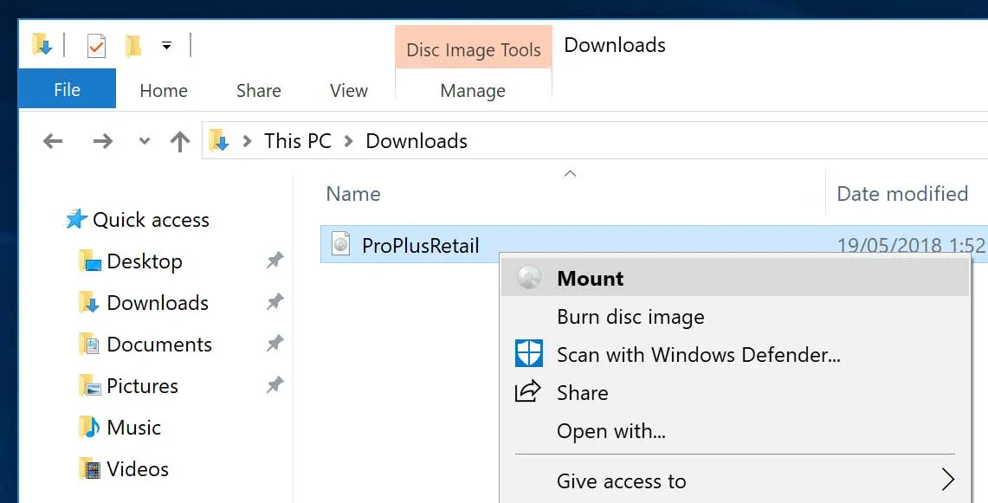Sort files by the Name column header
This screenshot has height=503, width=988.
[353, 194]
